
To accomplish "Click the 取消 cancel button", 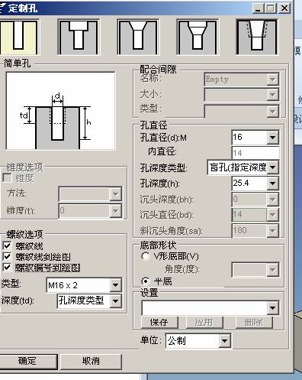I will pos(91,361).
